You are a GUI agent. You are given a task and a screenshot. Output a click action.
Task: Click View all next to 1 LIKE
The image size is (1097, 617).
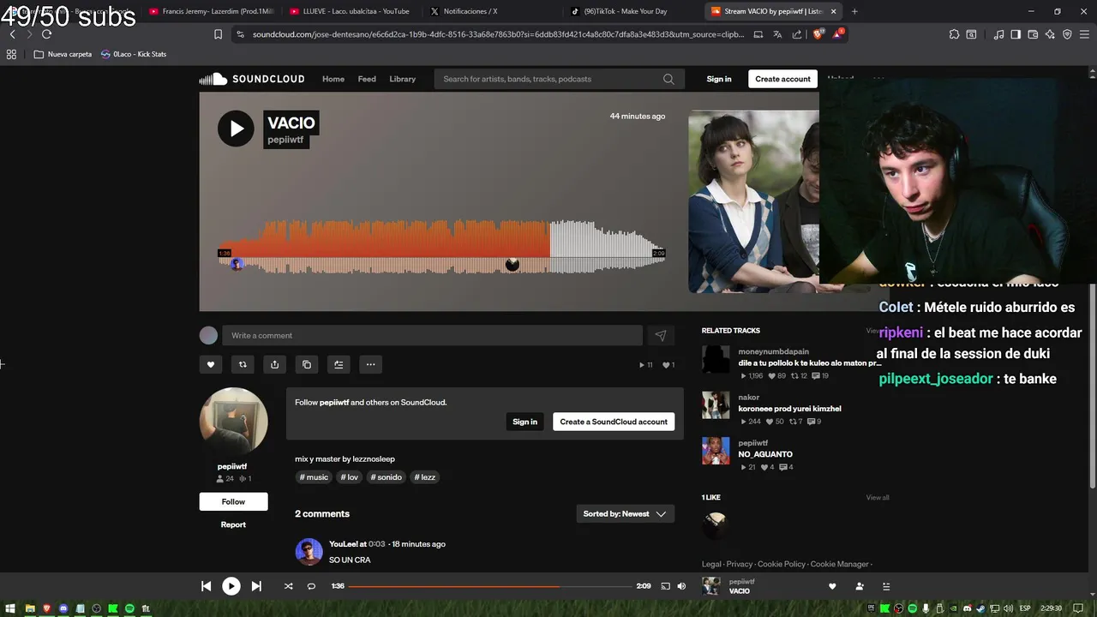pos(878,498)
